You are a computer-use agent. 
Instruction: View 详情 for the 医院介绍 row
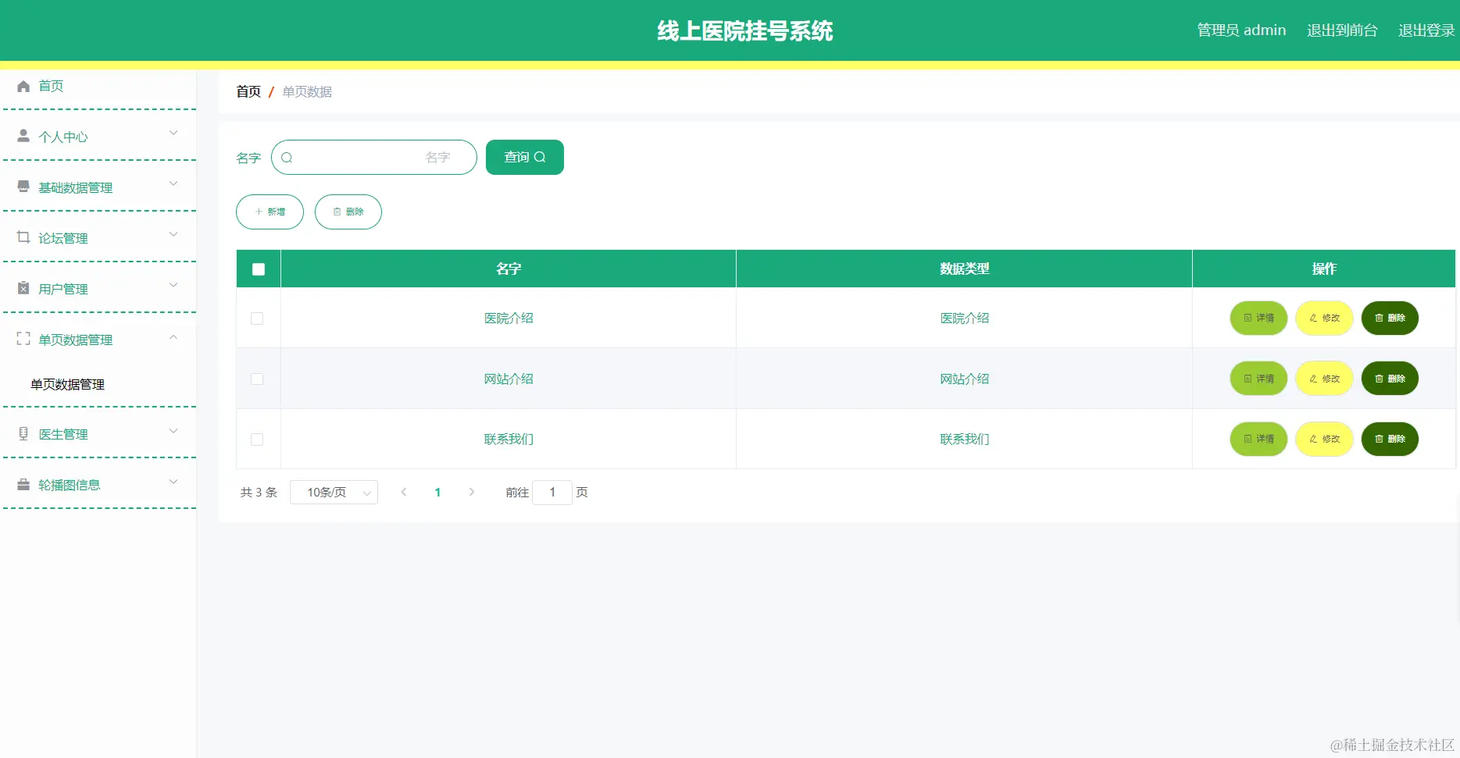1258,318
